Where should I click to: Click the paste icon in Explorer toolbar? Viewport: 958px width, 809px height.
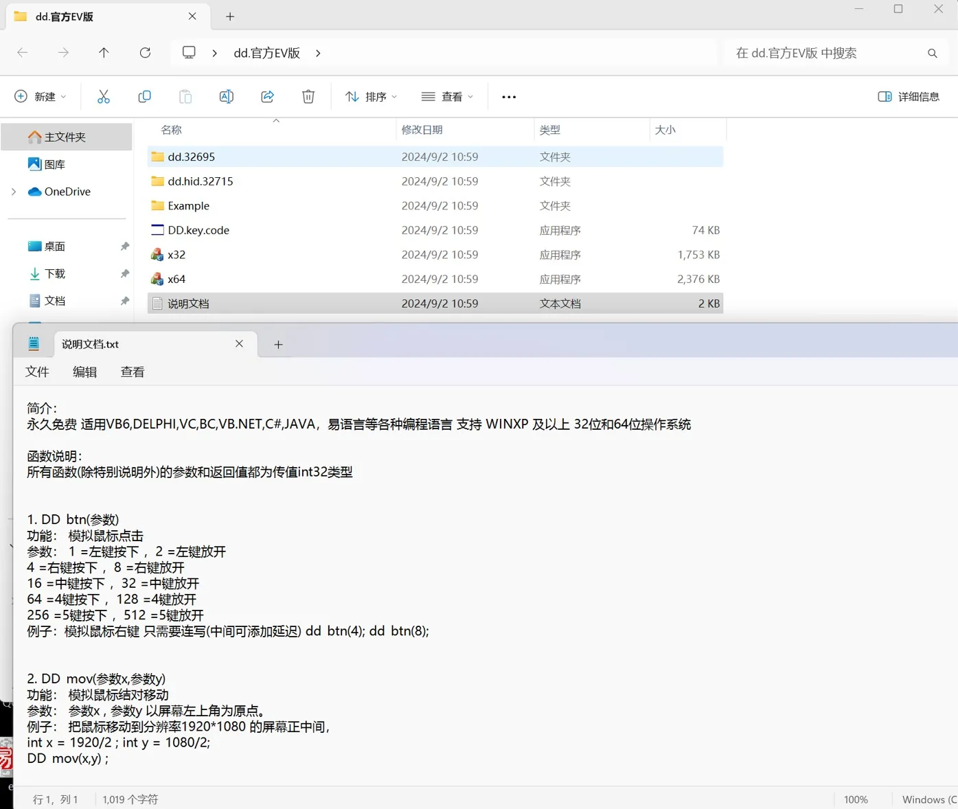pyautogui.click(x=185, y=96)
